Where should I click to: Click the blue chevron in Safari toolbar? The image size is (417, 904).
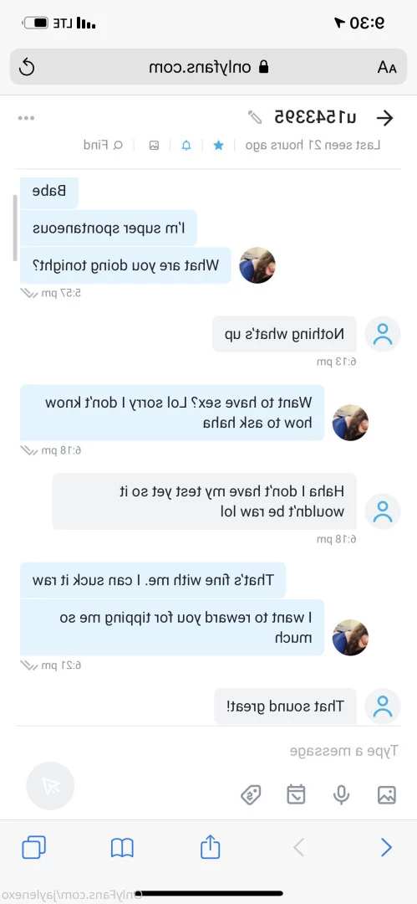coord(386,847)
